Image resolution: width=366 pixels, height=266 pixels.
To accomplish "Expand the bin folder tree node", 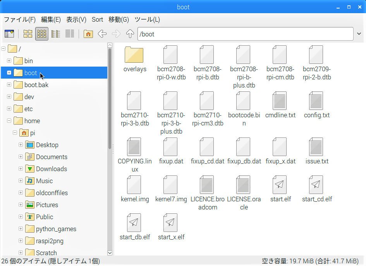I will coord(9,61).
